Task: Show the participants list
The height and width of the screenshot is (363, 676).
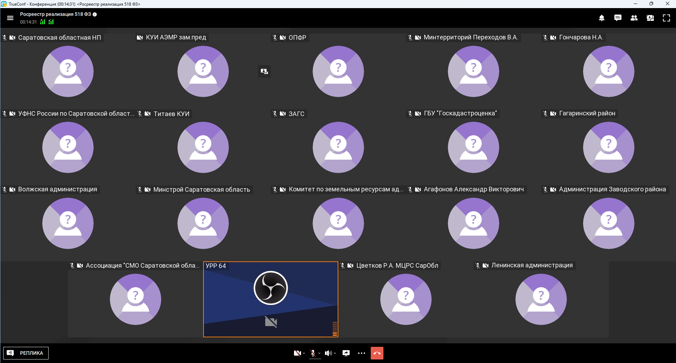Action: pyautogui.click(x=634, y=18)
